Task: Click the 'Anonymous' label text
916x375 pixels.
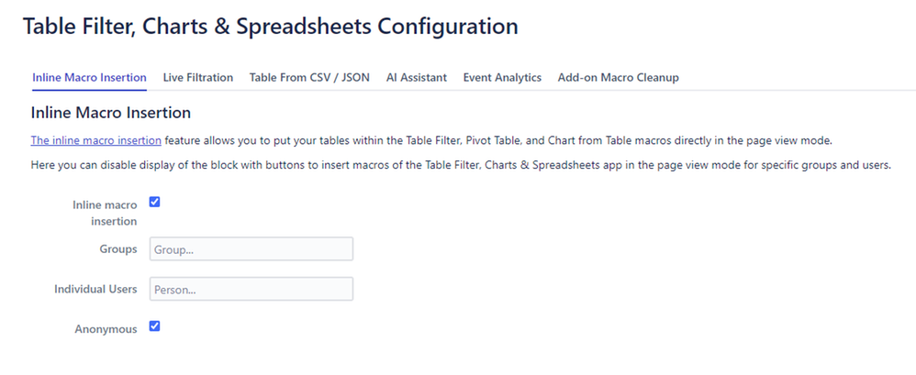Action: 106,329
